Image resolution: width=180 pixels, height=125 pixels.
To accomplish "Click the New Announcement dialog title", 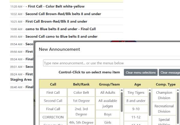I will coord(59,49).
